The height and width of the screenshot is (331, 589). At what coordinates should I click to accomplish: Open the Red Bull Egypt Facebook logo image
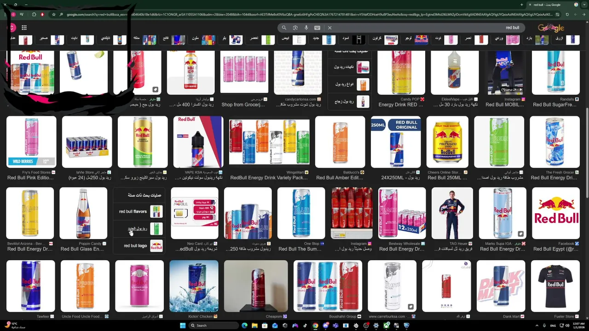coord(556,213)
